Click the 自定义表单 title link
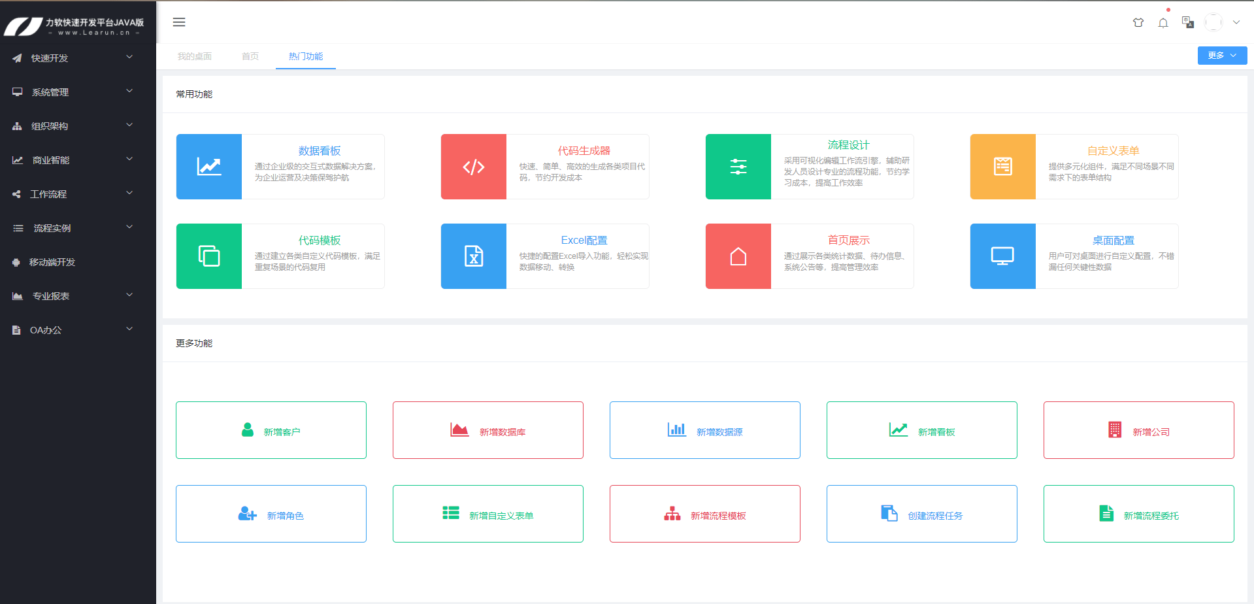 [1114, 151]
